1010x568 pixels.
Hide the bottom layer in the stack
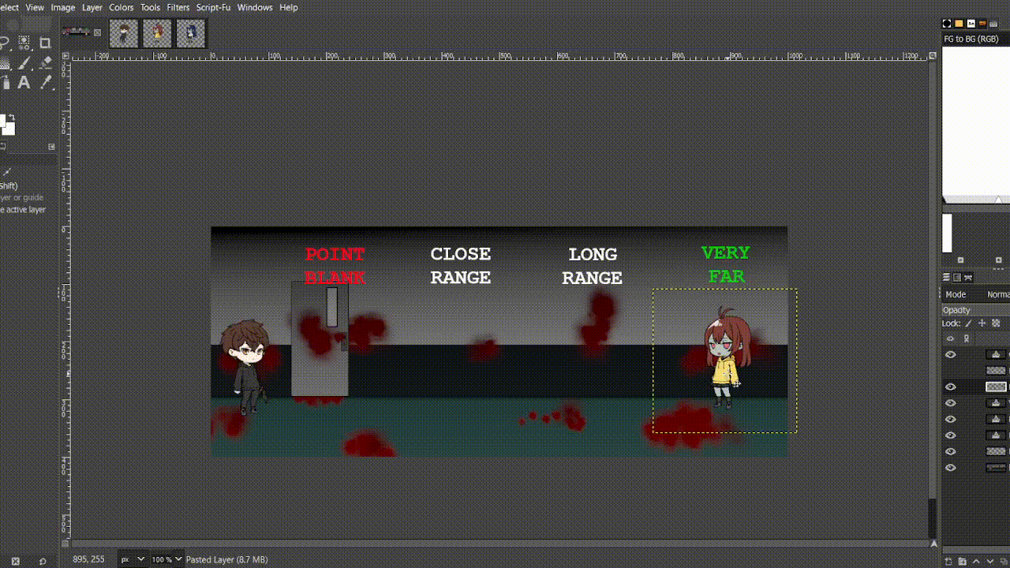[x=950, y=468]
